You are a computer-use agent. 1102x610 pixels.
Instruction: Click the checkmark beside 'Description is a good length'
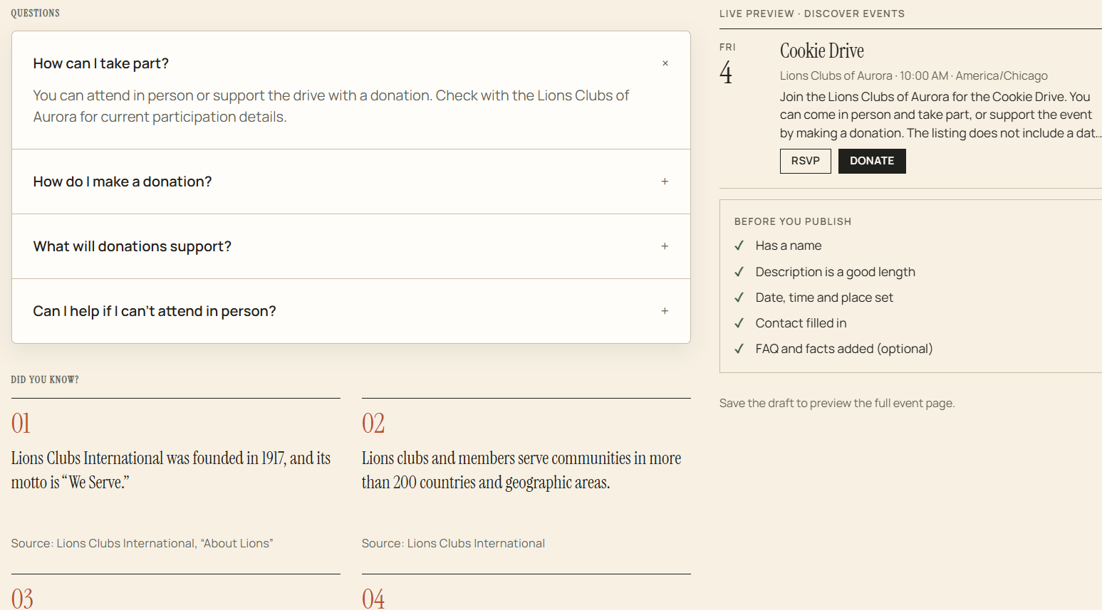739,272
